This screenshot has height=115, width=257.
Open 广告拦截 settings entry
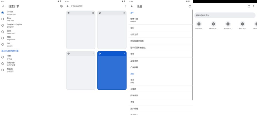tap(160, 67)
